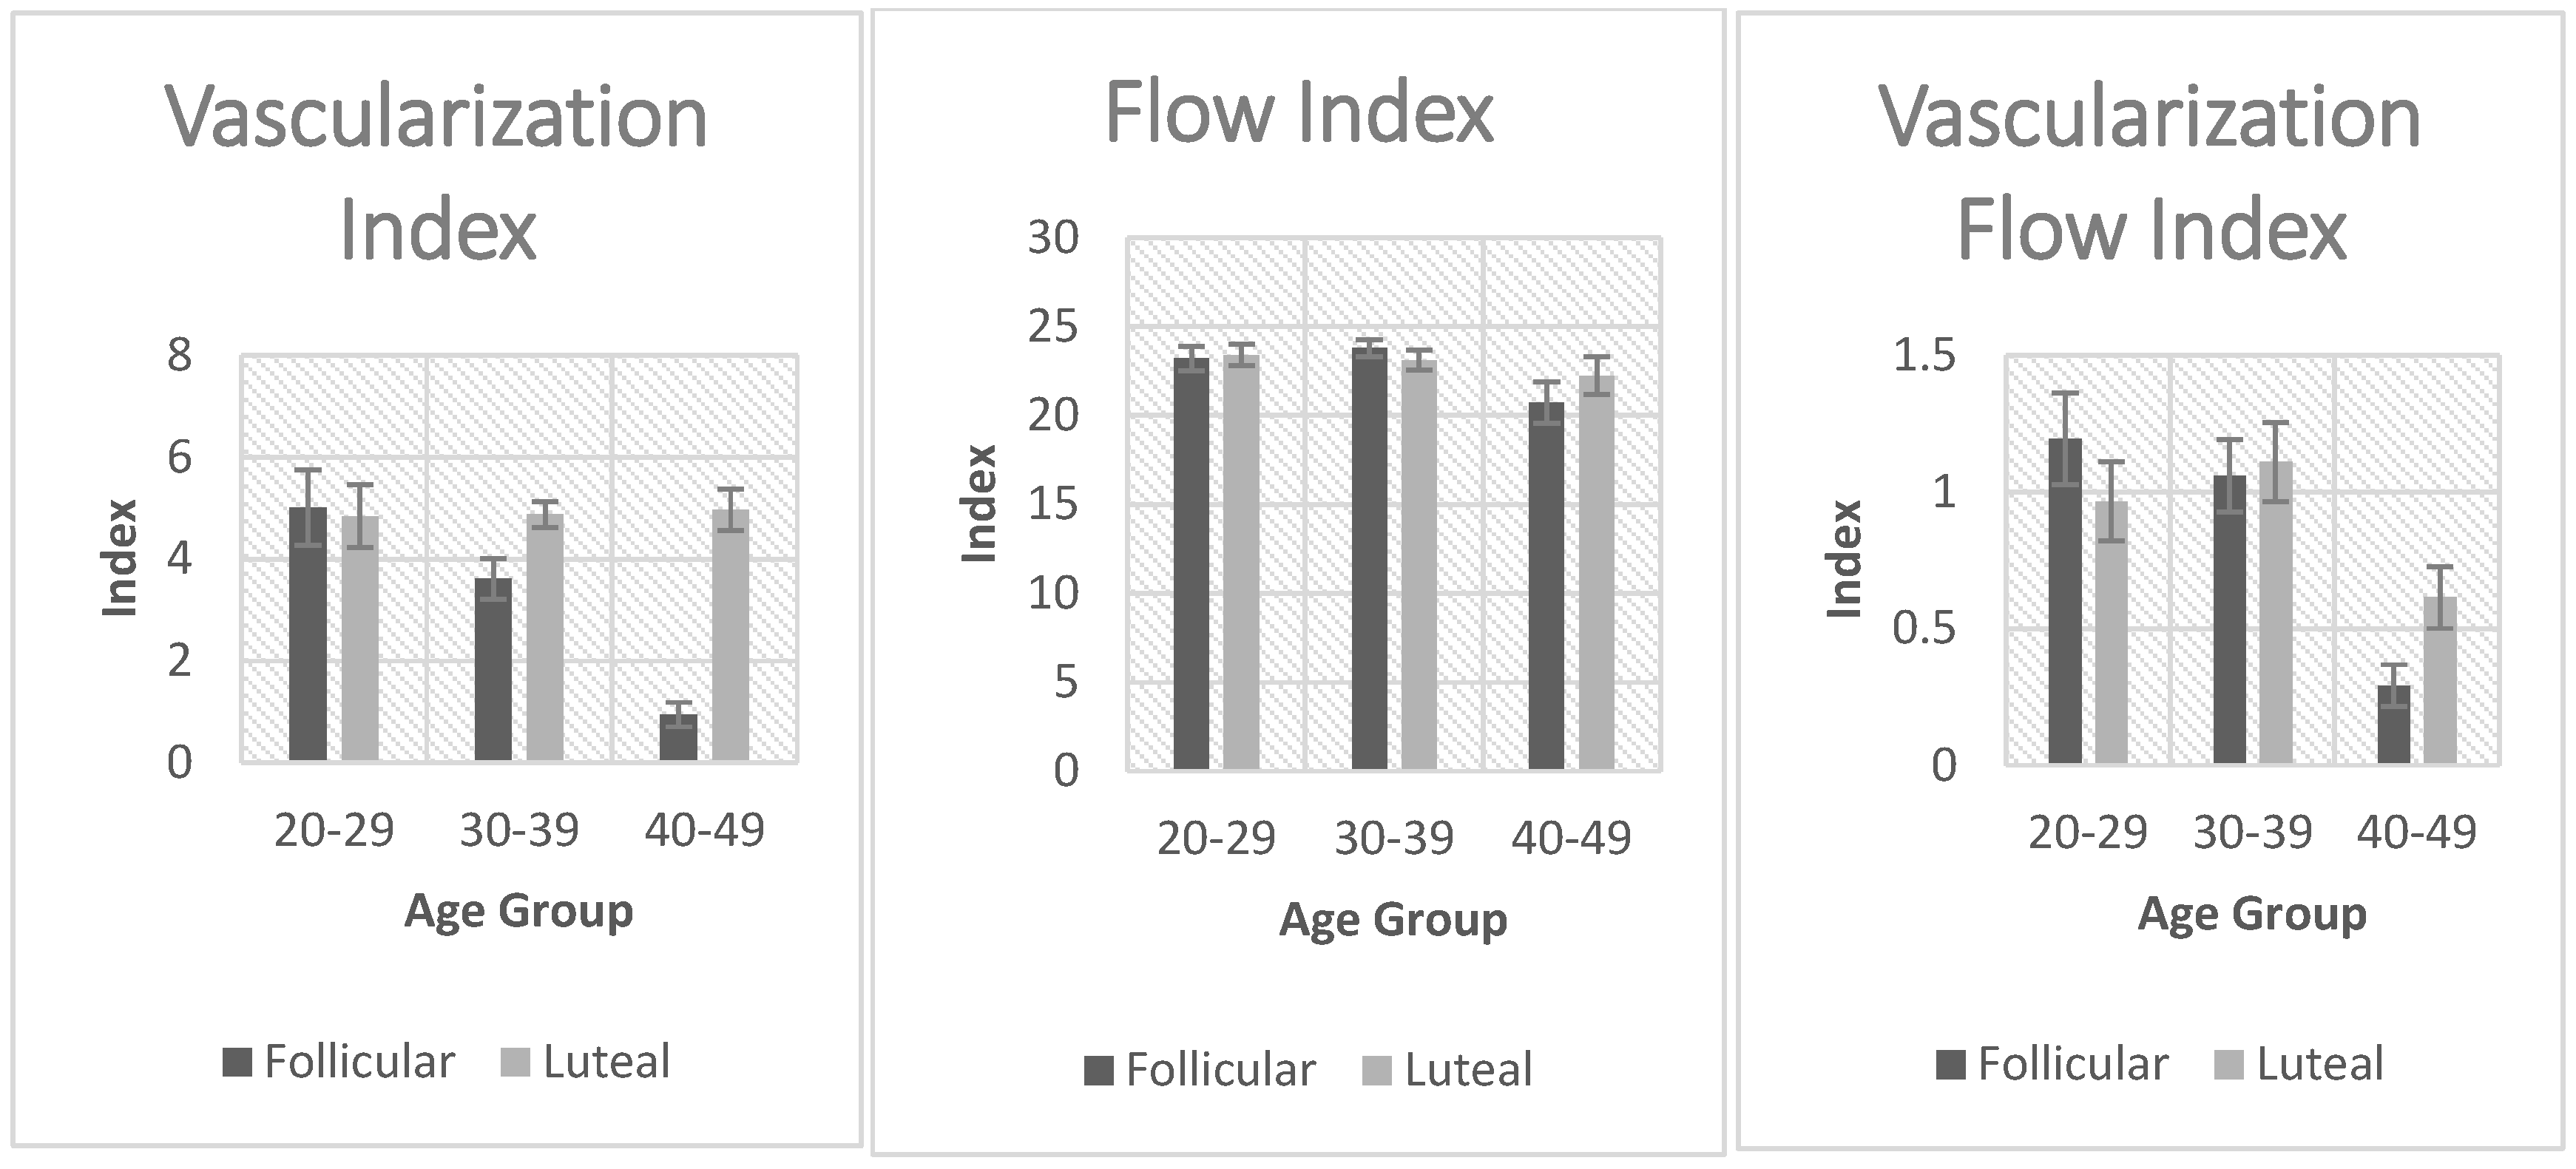The image size is (2576, 1169).
Task: Click the 40-49 follicular bar in Vascularization Index chart
Action: 679,738
